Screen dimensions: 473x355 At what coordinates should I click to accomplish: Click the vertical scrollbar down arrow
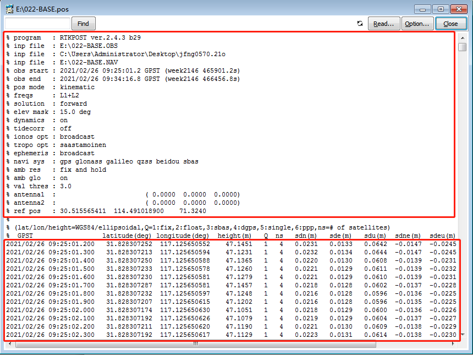point(463,335)
